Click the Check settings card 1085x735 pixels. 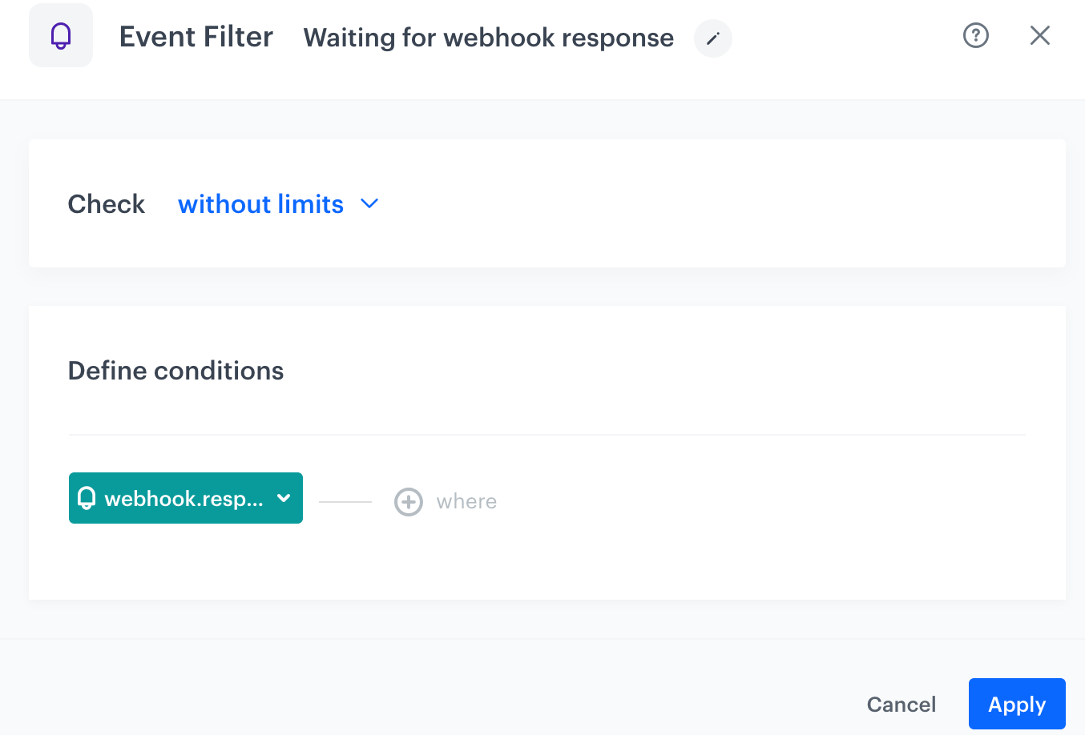click(547, 203)
